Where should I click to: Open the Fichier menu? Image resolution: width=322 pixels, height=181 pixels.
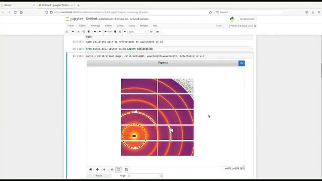pos(70,26)
